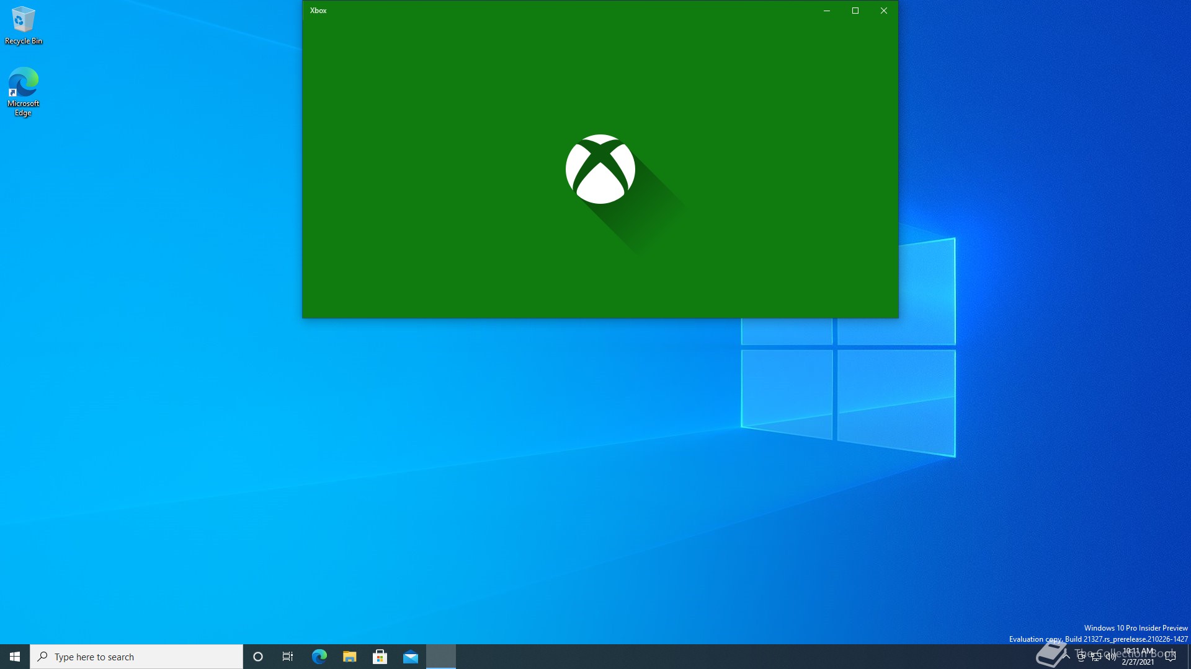The width and height of the screenshot is (1191, 669).
Task: Open the network status tray icon
Action: [x=1096, y=657]
